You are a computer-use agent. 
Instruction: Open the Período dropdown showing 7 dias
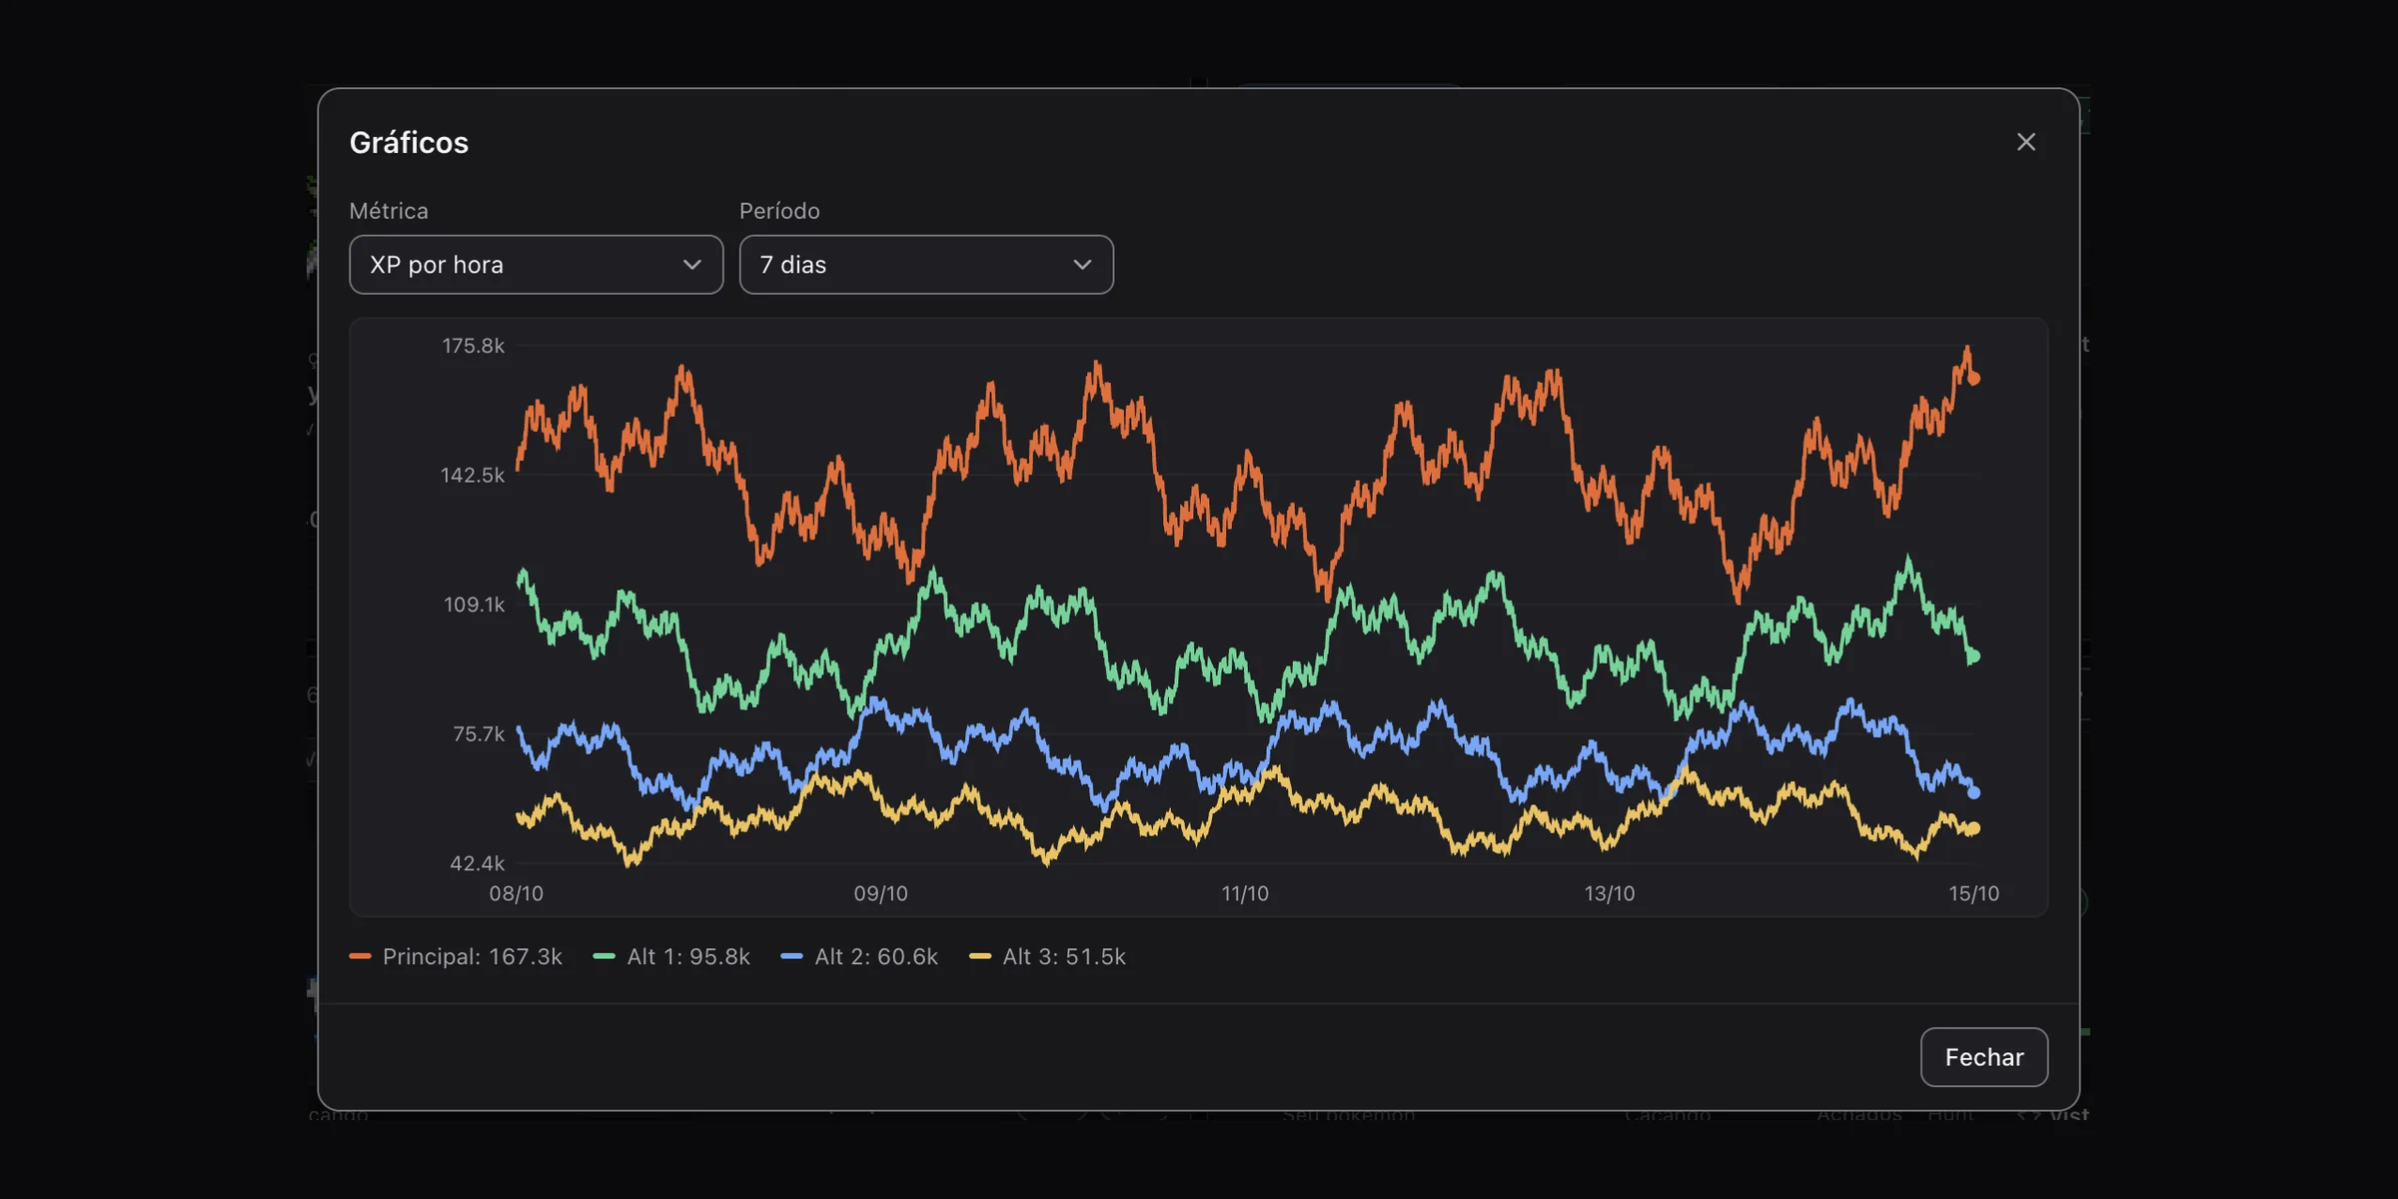926,265
